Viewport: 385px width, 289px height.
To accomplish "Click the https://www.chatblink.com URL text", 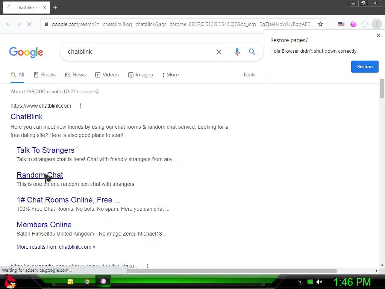I will 41,106.
